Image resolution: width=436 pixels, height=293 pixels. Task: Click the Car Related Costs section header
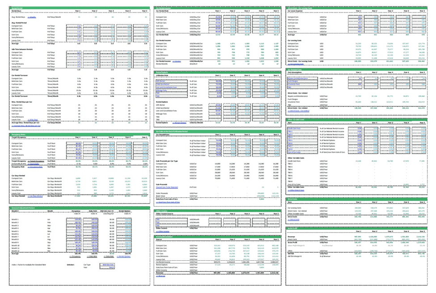tap(356, 70)
